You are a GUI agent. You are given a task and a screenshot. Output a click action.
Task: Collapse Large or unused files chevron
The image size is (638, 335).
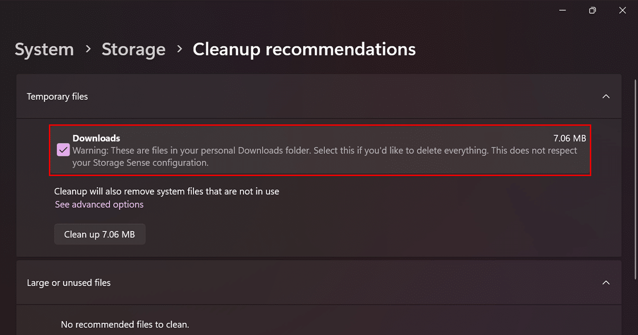click(606, 283)
